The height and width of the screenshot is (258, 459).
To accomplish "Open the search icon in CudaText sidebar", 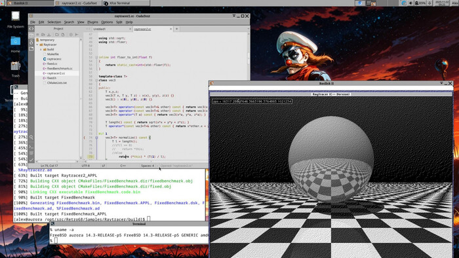I will point(31,138).
